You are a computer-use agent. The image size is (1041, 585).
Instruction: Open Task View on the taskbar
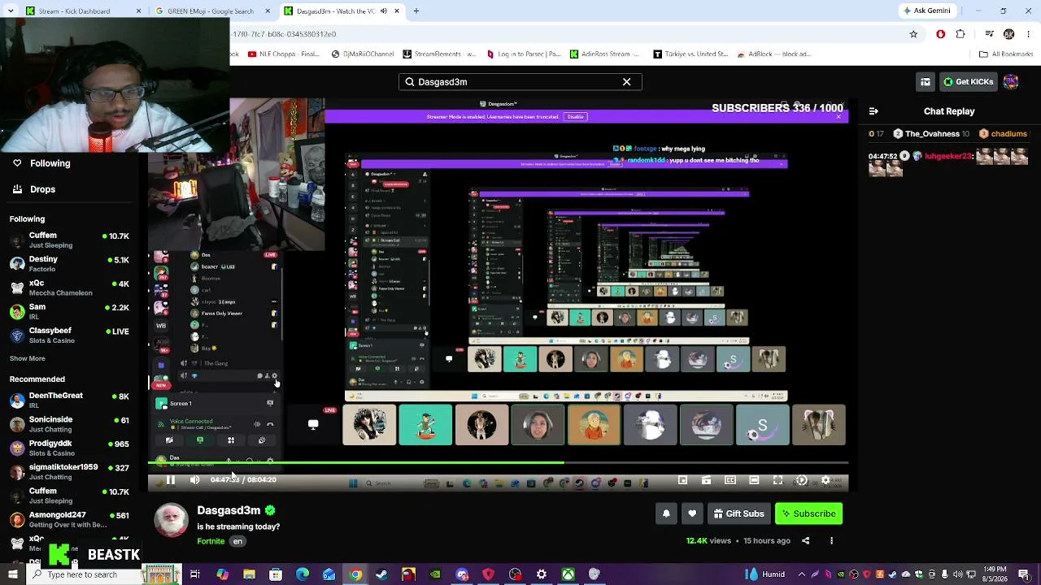pos(195,574)
